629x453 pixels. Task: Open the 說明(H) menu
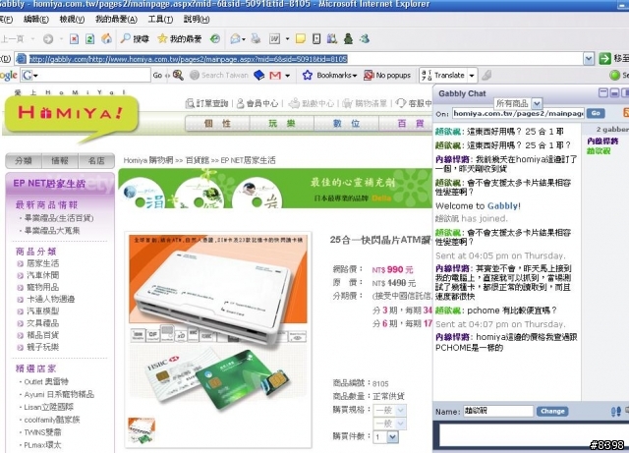point(197,19)
